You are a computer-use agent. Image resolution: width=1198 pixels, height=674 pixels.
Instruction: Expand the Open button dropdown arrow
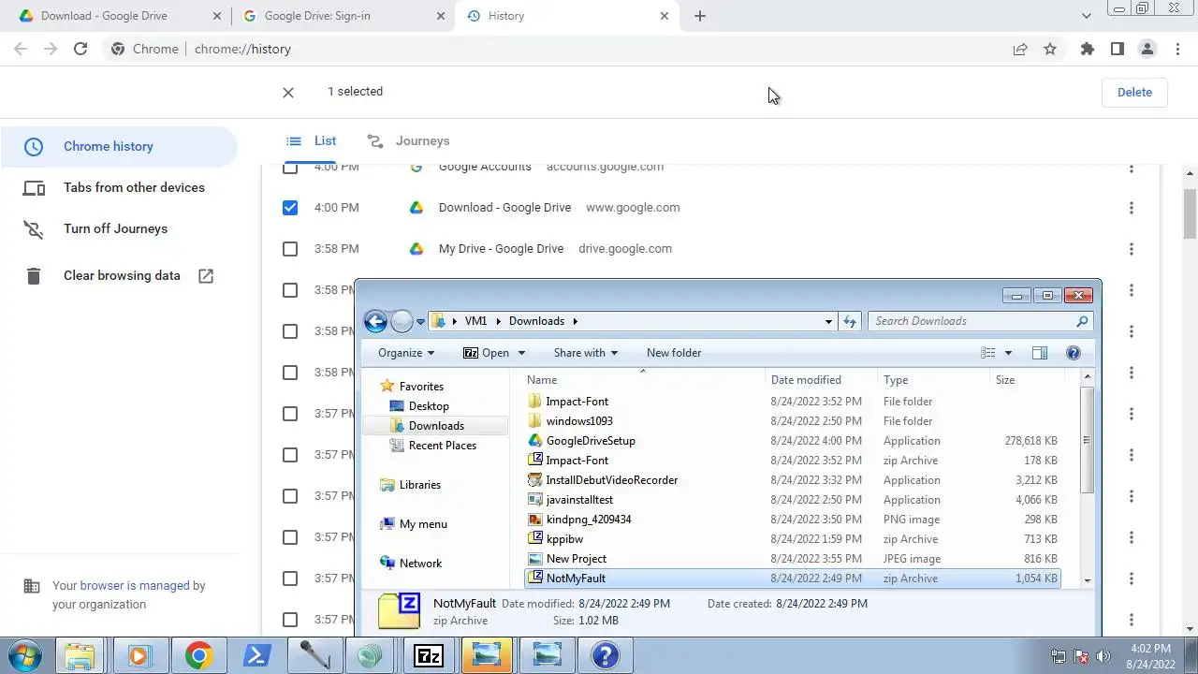[521, 353]
